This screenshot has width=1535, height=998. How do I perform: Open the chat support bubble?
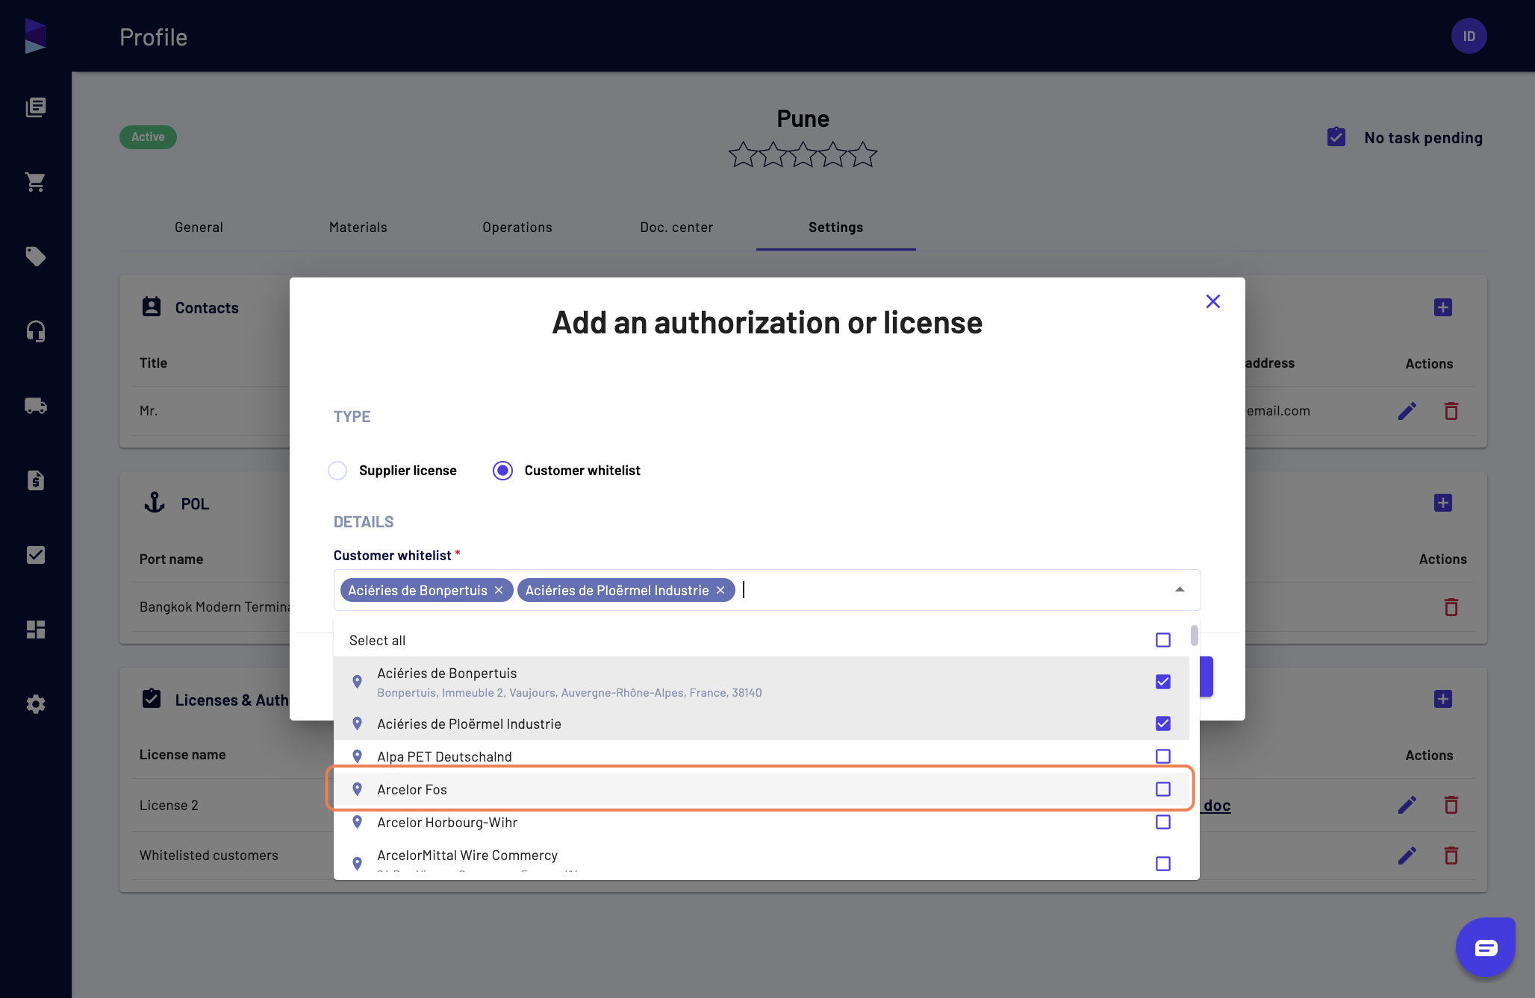click(1486, 947)
